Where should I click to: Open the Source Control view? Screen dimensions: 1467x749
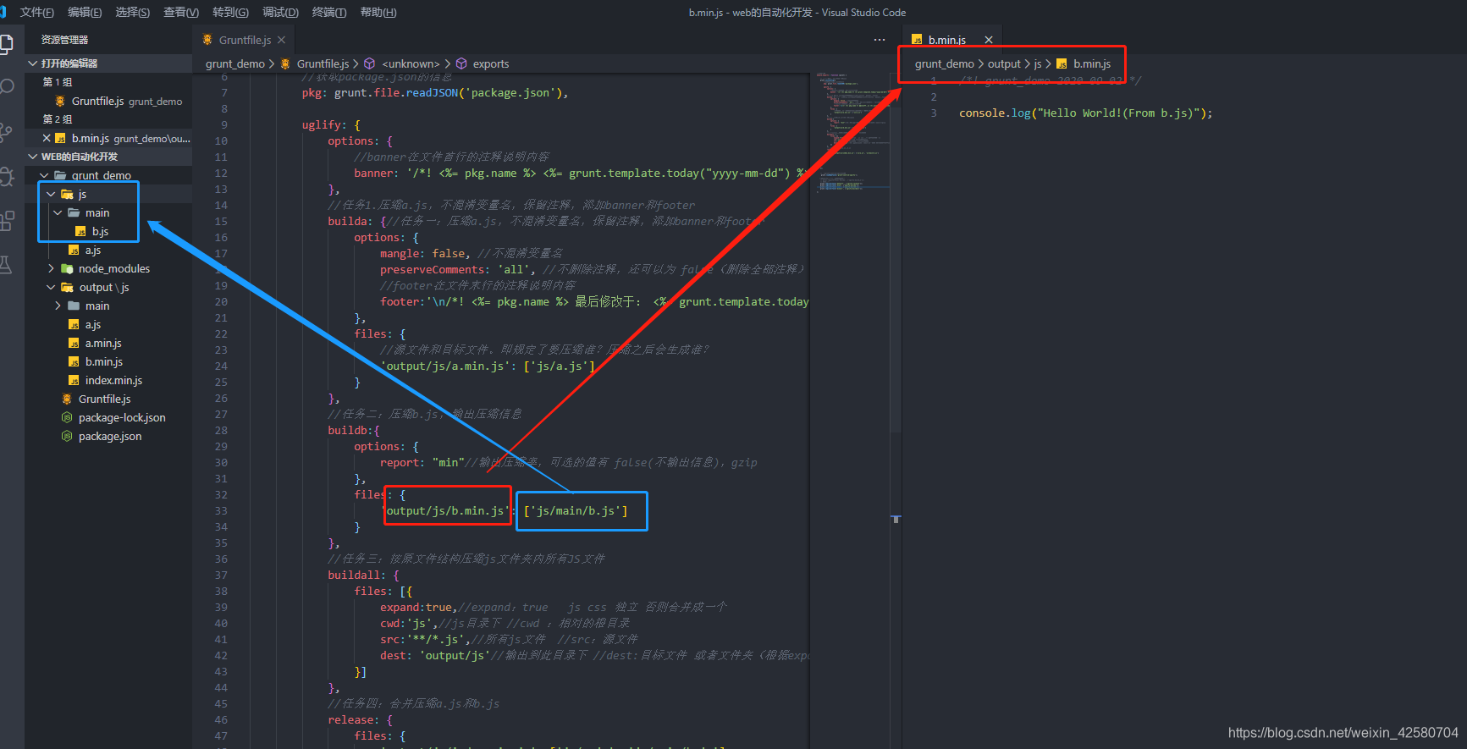[7, 132]
